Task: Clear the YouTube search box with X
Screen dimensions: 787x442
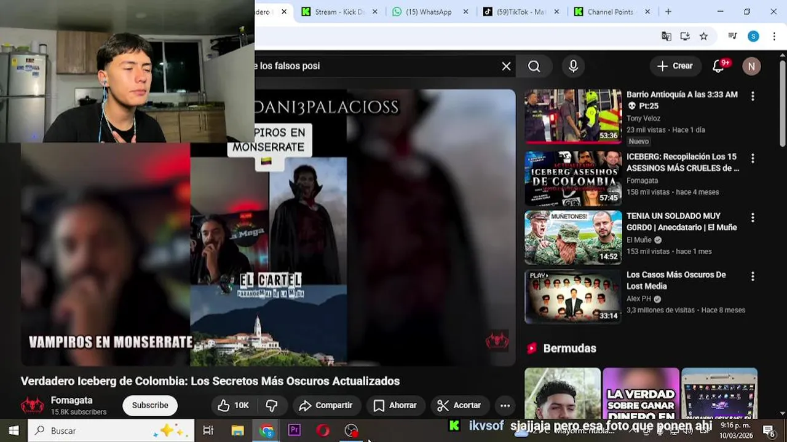Action: pyautogui.click(x=506, y=66)
